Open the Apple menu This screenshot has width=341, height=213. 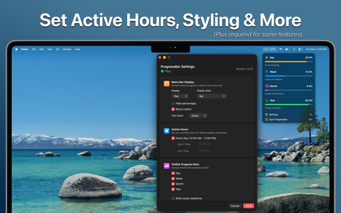(x=16, y=49)
